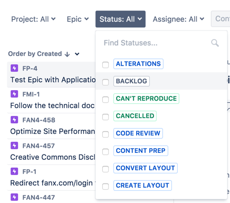This screenshot has height=203, width=230.
Task: Check the CODE REVIEW status checkbox
Action: click(x=106, y=134)
